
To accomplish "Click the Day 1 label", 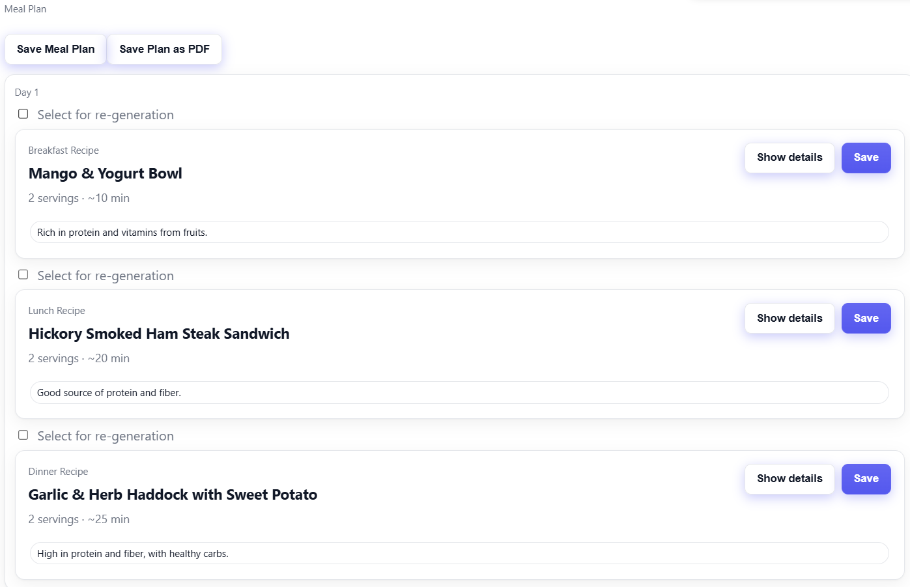I will (x=27, y=93).
